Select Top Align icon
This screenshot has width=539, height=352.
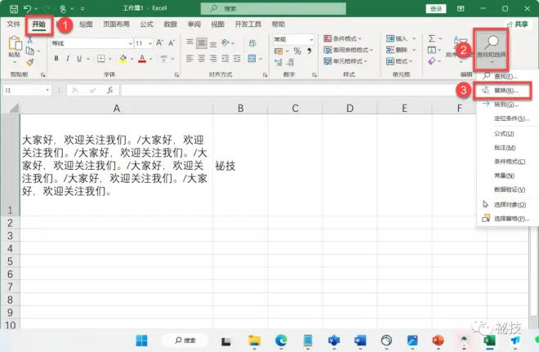coord(189,42)
